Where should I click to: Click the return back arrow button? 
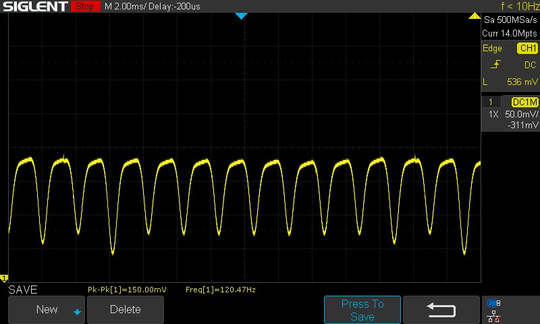pos(441,310)
